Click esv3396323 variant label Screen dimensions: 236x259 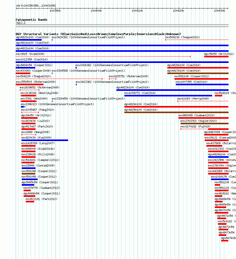(x=57, y=104)
